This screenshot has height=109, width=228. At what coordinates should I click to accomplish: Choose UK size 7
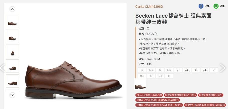pyautogui.click(x=178, y=70)
